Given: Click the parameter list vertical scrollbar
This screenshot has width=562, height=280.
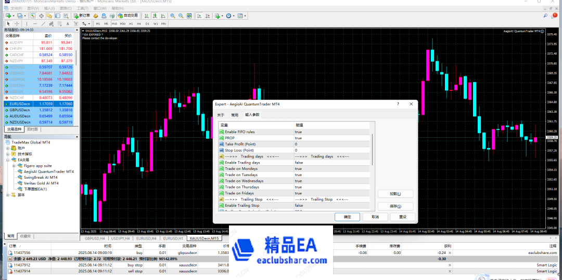Looking at the screenshot, I should click(372, 151).
